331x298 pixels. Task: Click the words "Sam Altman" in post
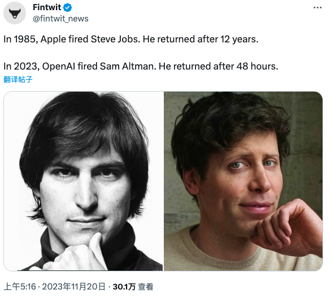[x=127, y=66]
